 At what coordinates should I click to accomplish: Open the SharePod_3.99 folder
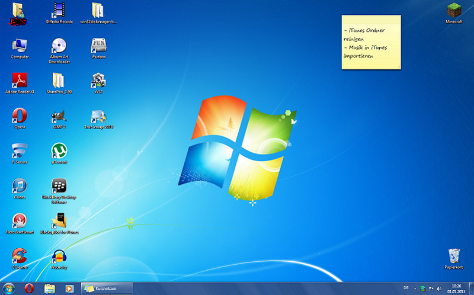pos(59,83)
